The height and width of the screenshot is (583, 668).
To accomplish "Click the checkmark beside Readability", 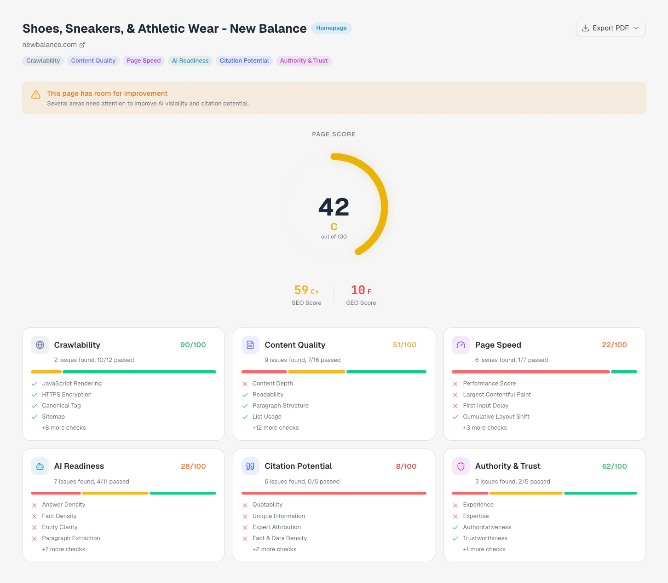I will point(245,395).
